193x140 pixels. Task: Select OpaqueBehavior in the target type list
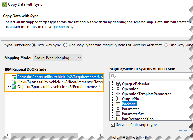pyautogui.click(x=136, y=84)
